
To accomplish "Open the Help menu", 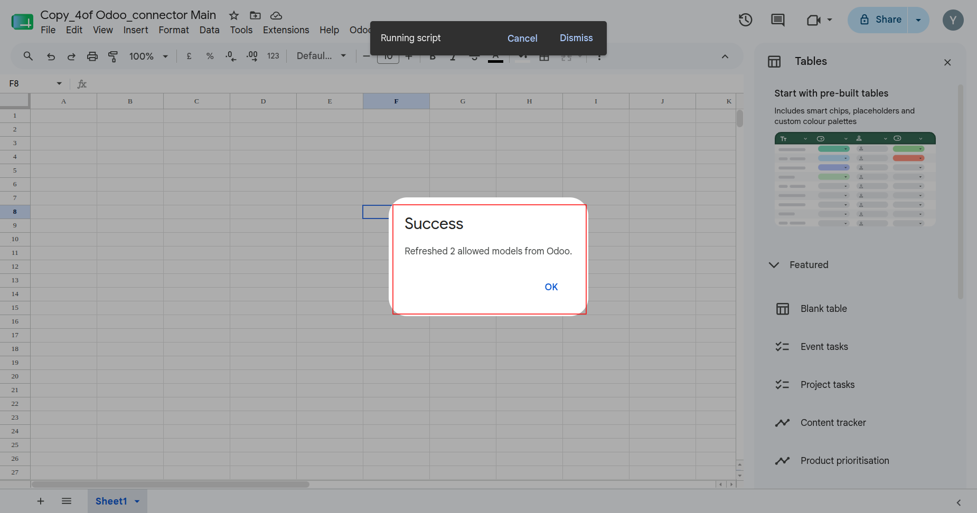I will [329, 30].
